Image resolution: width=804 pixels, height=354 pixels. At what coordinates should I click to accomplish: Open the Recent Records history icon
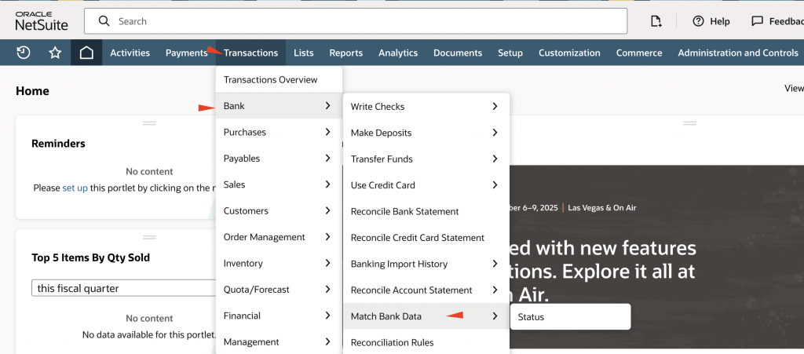(x=24, y=53)
